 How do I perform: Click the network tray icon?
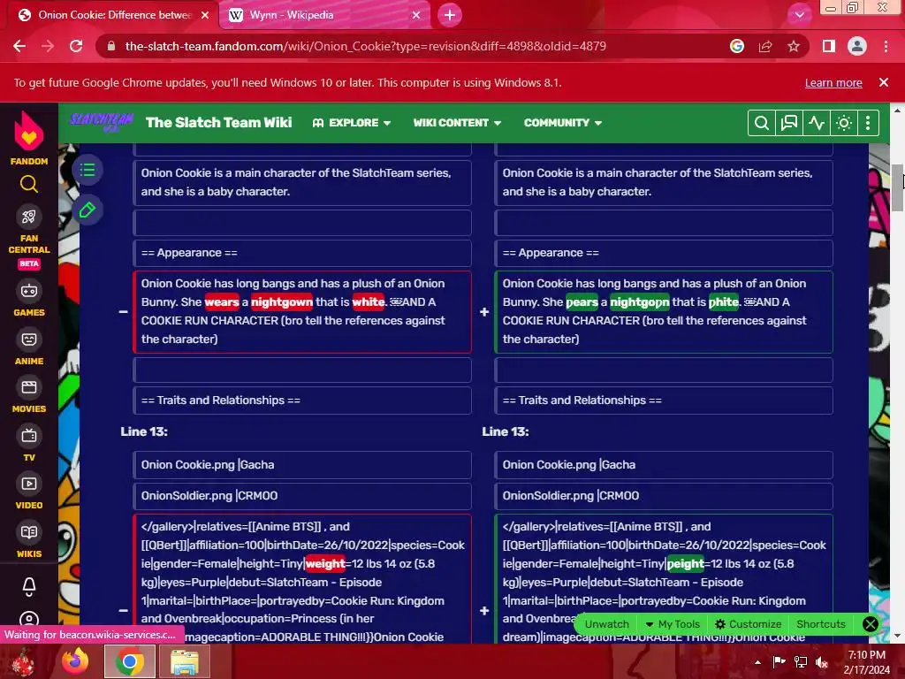pos(801,662)
